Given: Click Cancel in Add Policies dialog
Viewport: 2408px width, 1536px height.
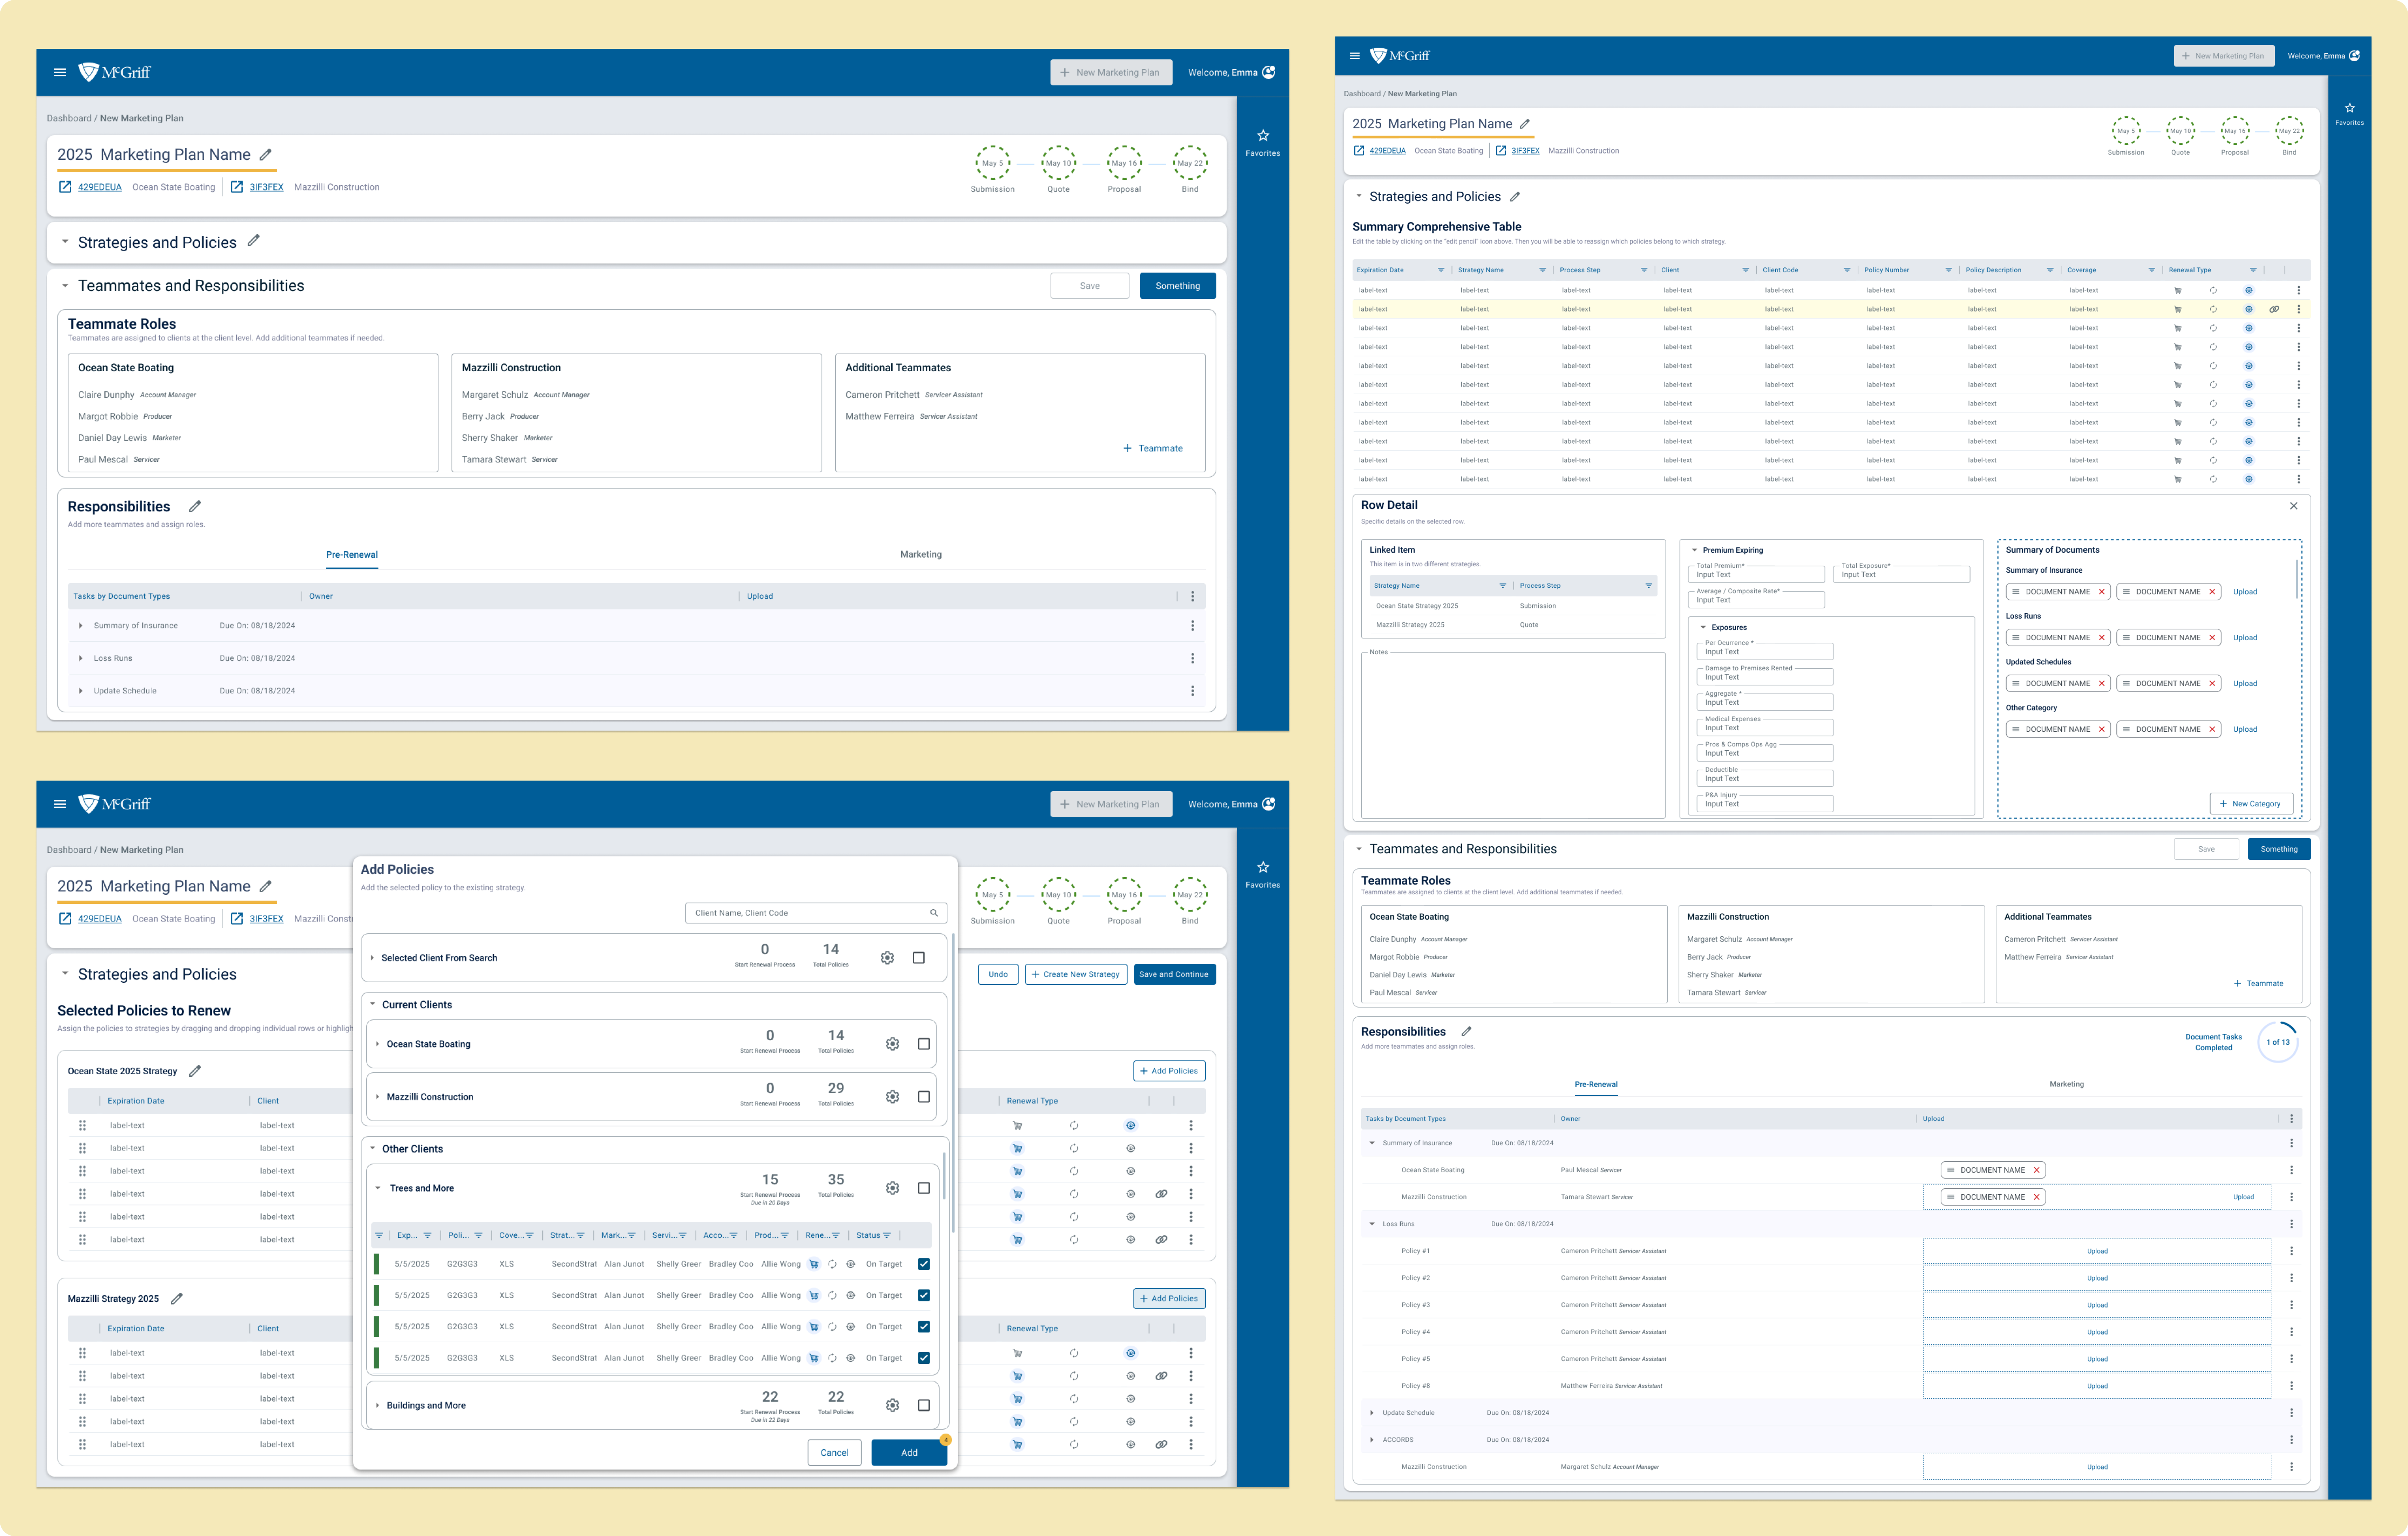Looking at the screenshot, I should [834, 1453].
